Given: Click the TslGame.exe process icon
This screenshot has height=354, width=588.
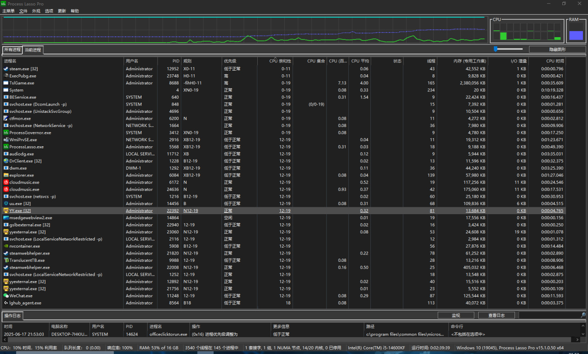Looking at the screenshot, I should [x=6, y=83].
